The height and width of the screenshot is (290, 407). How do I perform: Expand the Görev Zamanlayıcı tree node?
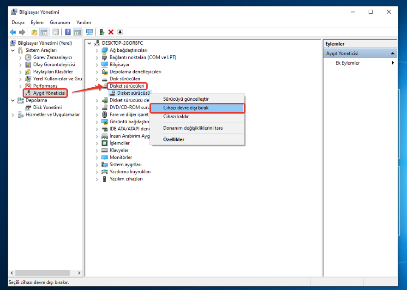pos(20,57)
